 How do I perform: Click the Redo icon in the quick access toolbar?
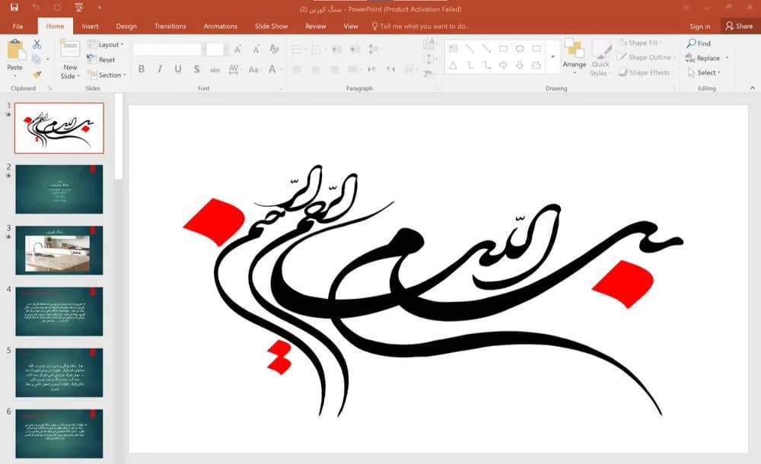coord(57,8)
